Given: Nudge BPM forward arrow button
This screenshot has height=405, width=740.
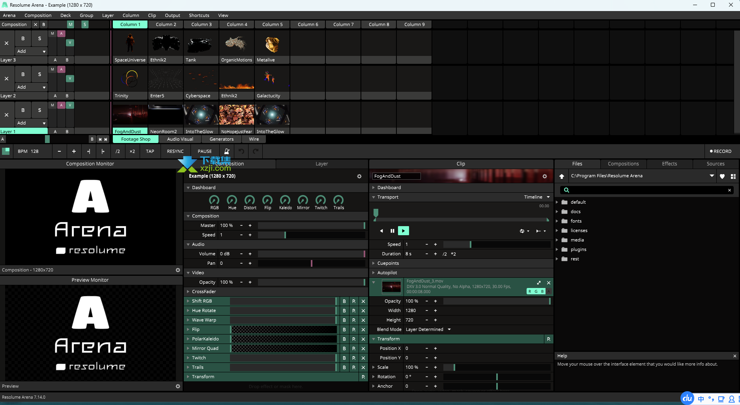Looking at the screenshot, I should [103, 151].
